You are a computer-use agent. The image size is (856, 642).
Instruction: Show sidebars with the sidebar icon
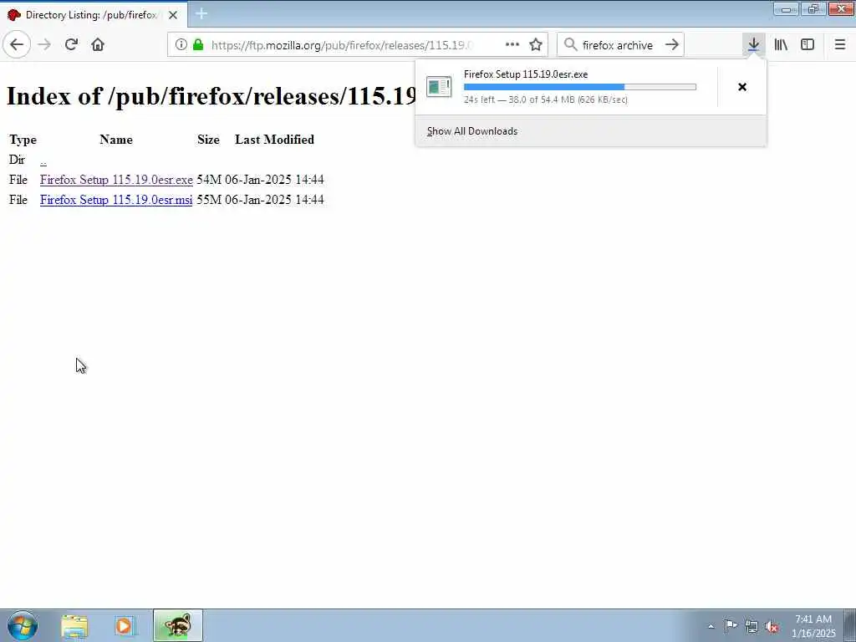point(808,44)
